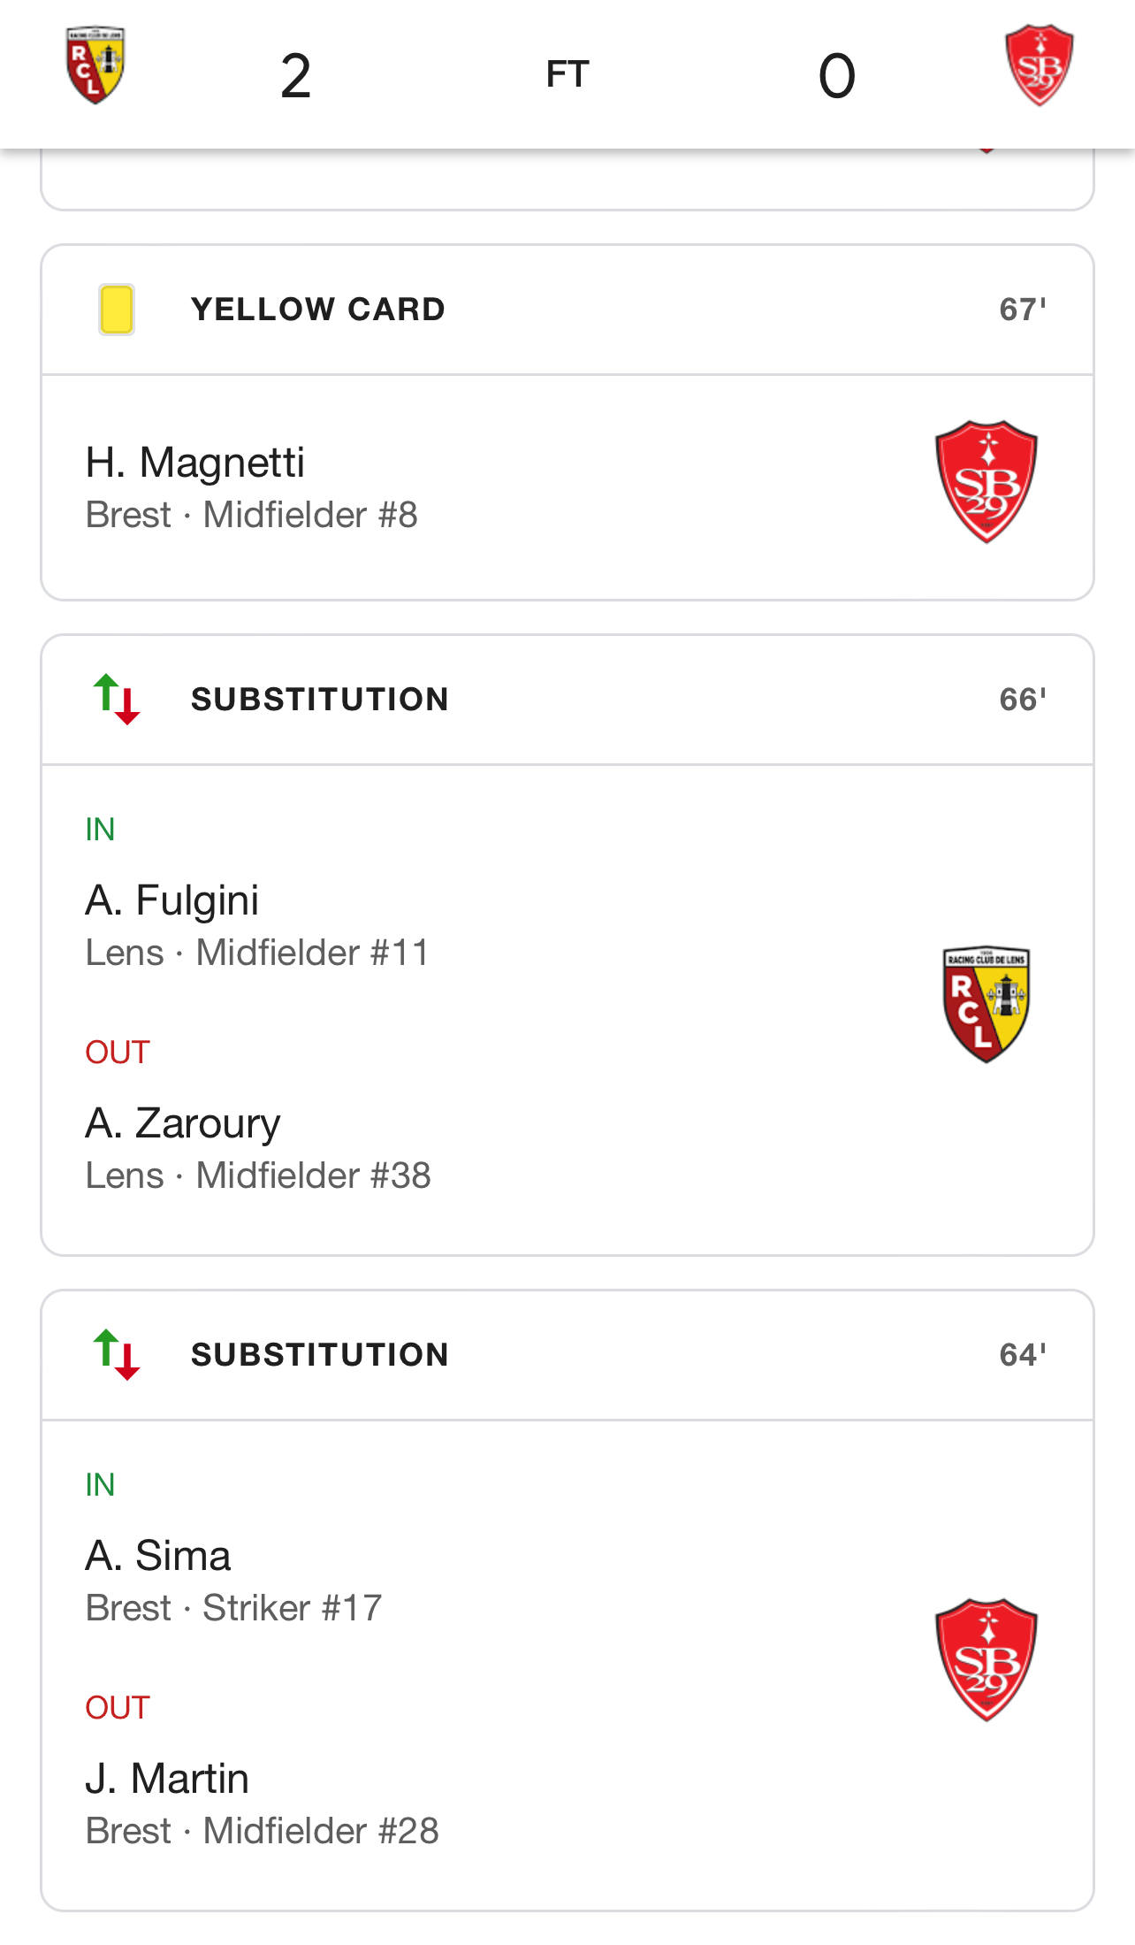Click Brest logo in Sima substitution card
The height and width of the screenshot is (1945, 1135).
coord(986,1659)
